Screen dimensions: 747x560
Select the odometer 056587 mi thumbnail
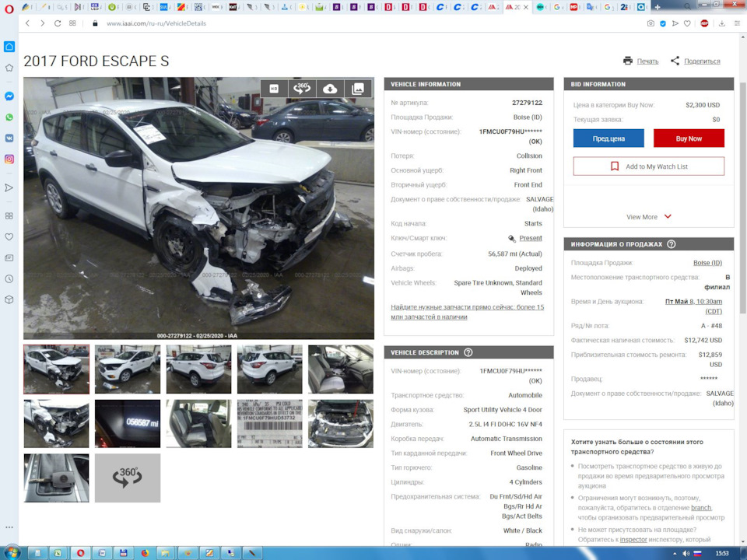127,423
